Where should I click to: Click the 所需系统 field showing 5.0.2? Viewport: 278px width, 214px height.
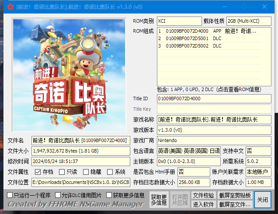pyautogui.click(x=258, y=161)
